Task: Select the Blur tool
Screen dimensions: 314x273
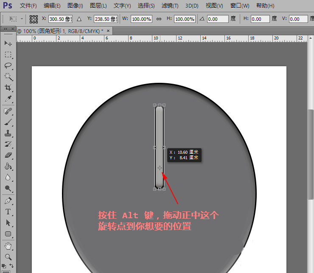Action: (8, 177)
